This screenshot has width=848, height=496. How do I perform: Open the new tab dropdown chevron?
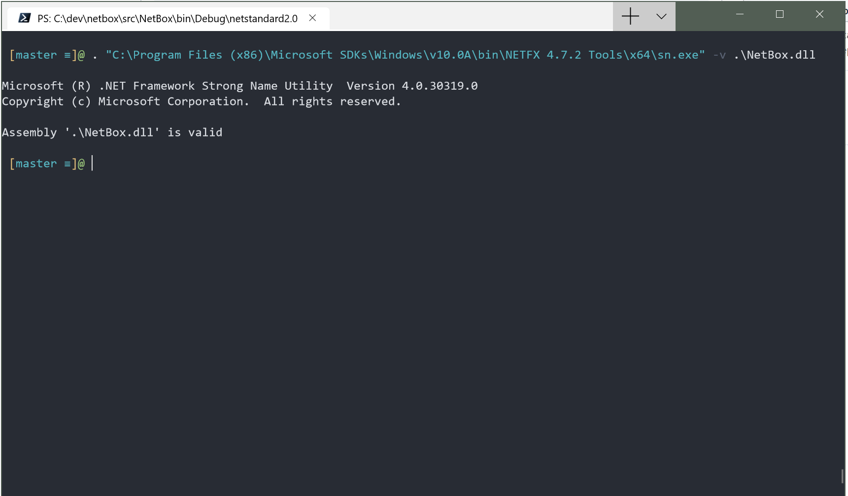(x=660, y=16)
